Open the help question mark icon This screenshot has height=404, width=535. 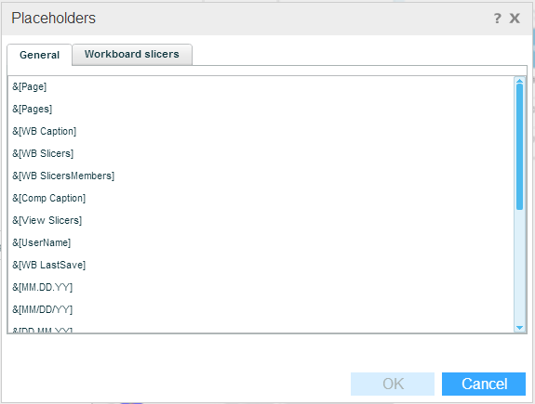pyautogui.click(x=498, y=18)
